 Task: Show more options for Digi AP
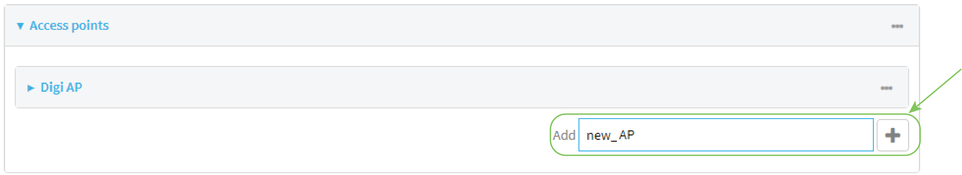pyautogui.click(x=886, y=88)
